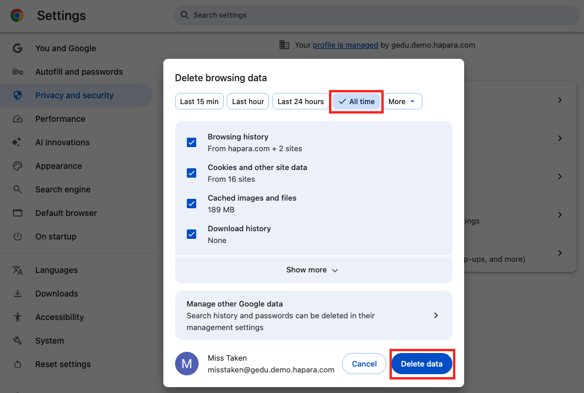584x393 pixels.
Task: Click the Default browser window icon
Action: 18,213
